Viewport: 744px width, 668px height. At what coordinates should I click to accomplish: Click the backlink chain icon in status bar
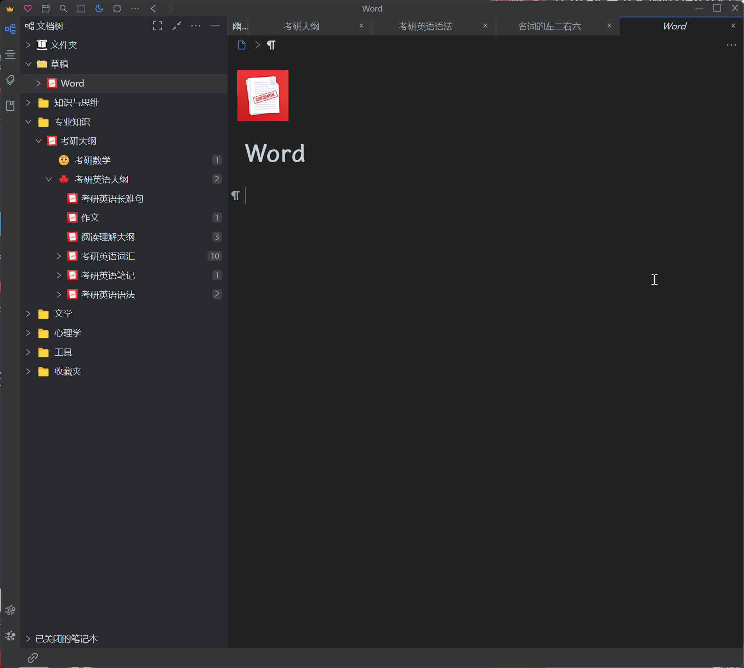33,657
